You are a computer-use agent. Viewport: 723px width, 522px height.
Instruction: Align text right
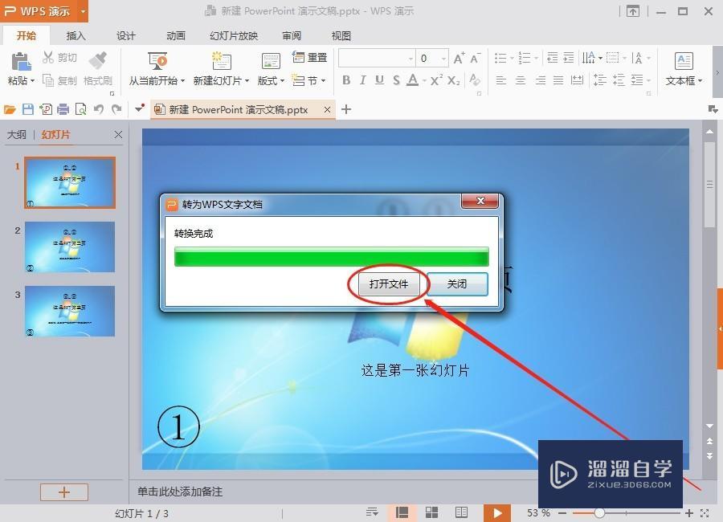point(540,80)
